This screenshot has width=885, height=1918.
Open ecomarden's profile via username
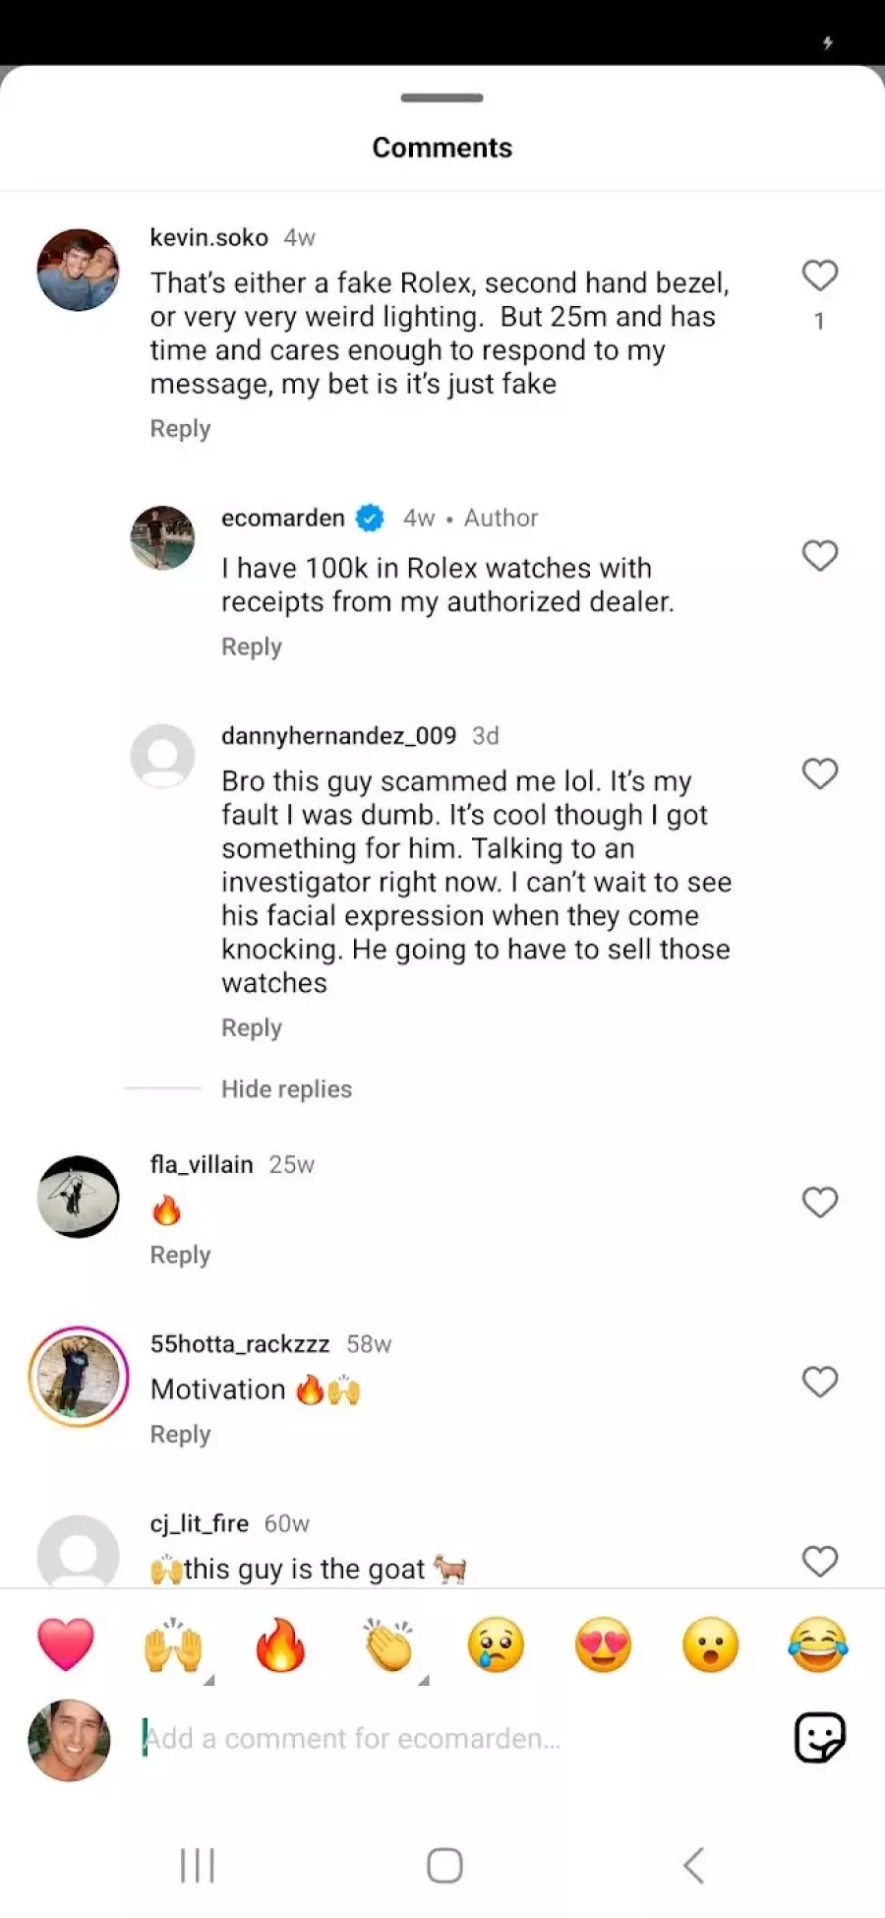283,518
